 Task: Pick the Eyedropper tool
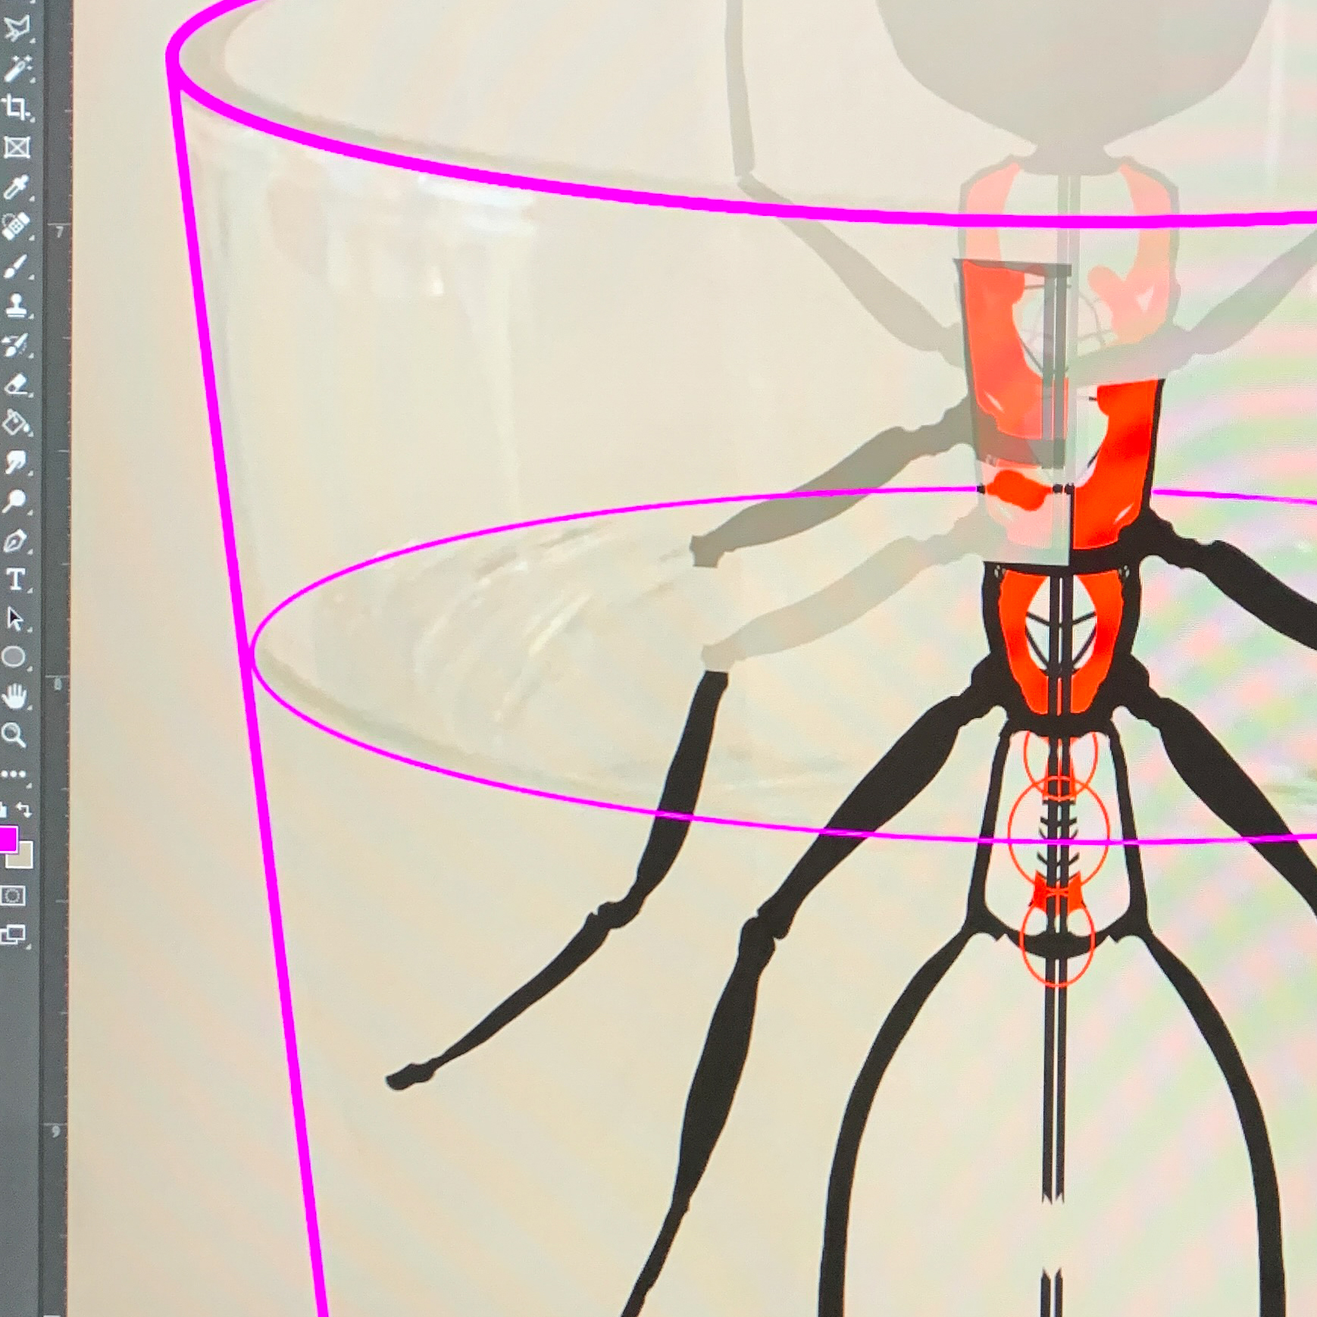point(16,186)
